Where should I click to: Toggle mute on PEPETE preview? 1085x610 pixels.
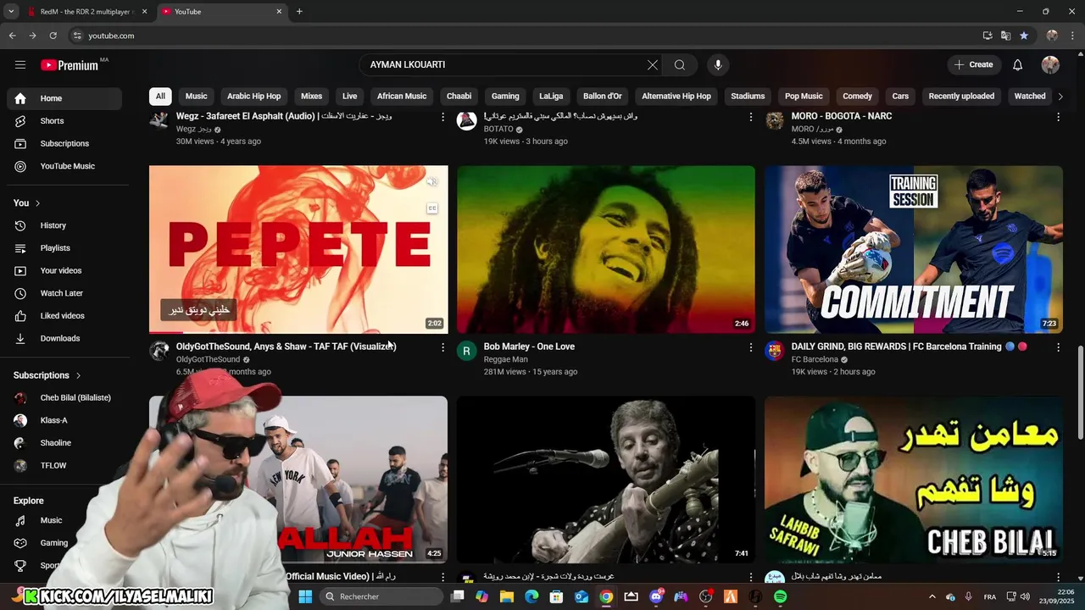(431, 182)
